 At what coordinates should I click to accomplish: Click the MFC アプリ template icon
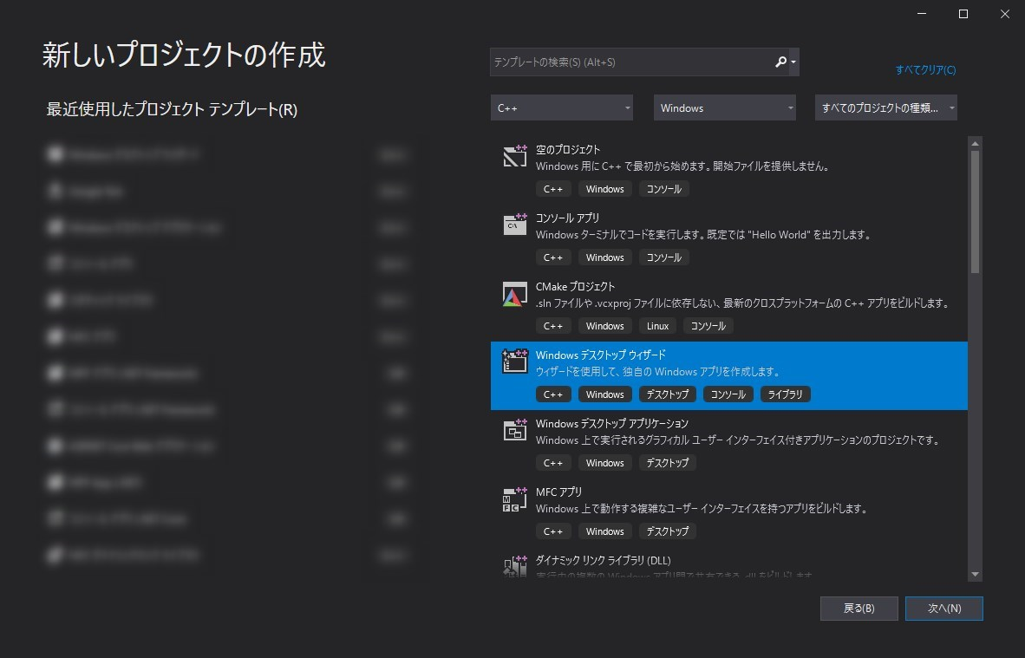(514, 498)
